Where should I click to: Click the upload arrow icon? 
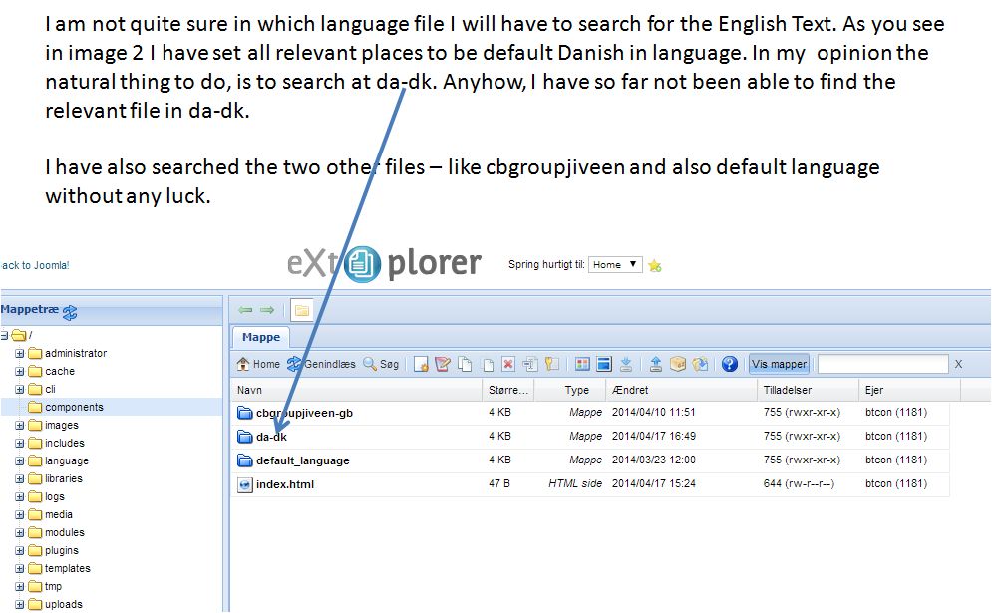pyautogui.click(x=656, y=364)
